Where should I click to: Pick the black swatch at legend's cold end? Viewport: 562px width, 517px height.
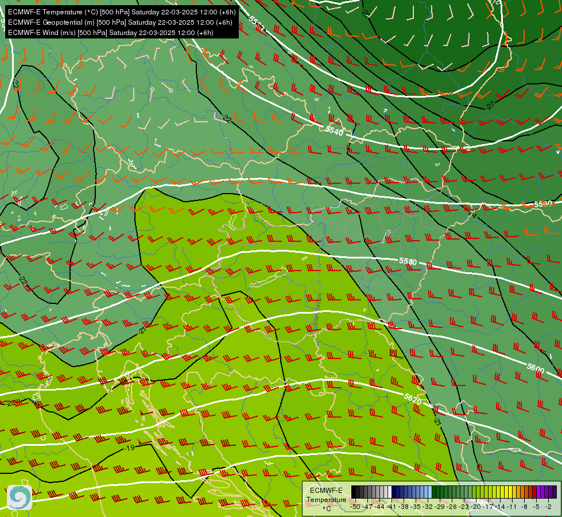click(x=354, y=492)
